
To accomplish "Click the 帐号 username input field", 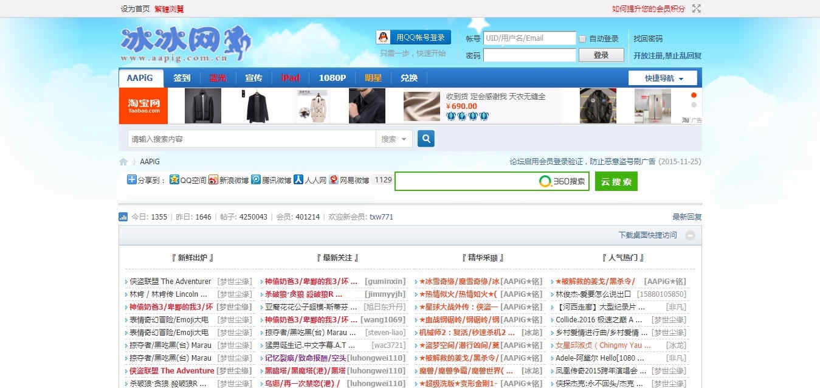I will coord(529,38).
